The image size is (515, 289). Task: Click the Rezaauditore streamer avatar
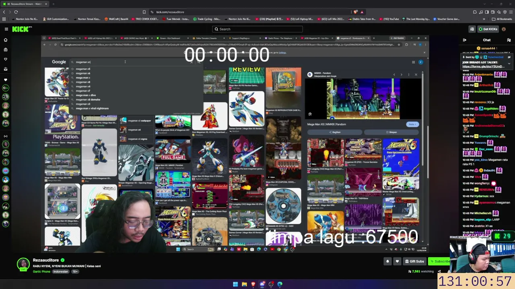tap(23, 264)
